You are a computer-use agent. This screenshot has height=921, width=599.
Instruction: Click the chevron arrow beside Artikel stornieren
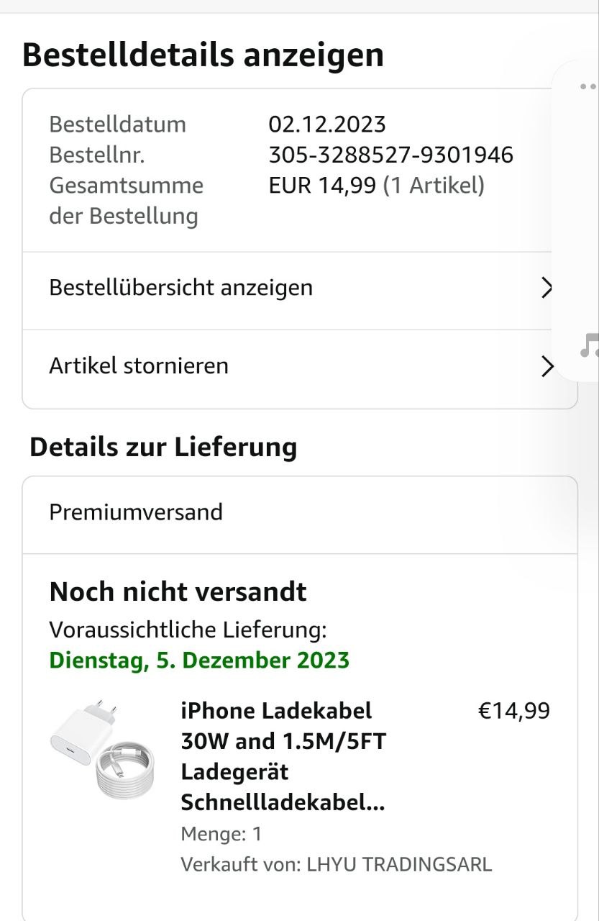[548, 366]
